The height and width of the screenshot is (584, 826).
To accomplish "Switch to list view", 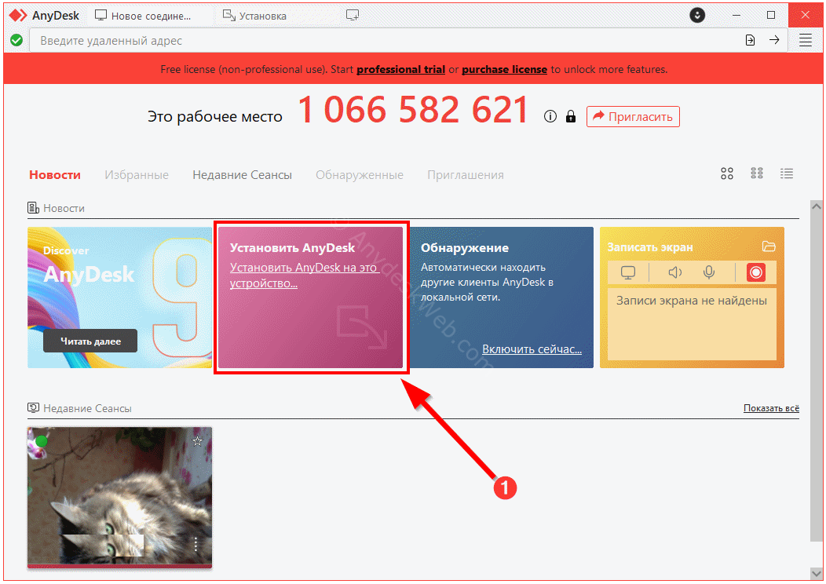I will pyautogui.click(x=787, y=173).
